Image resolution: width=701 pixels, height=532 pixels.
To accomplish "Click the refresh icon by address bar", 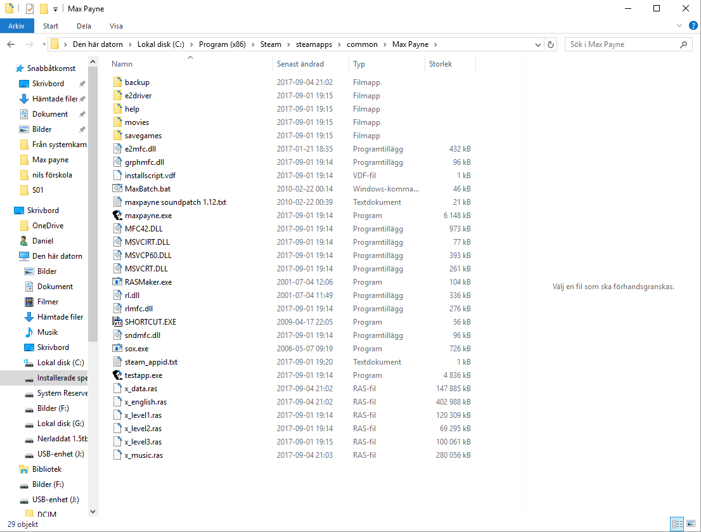I will [551, 44].
